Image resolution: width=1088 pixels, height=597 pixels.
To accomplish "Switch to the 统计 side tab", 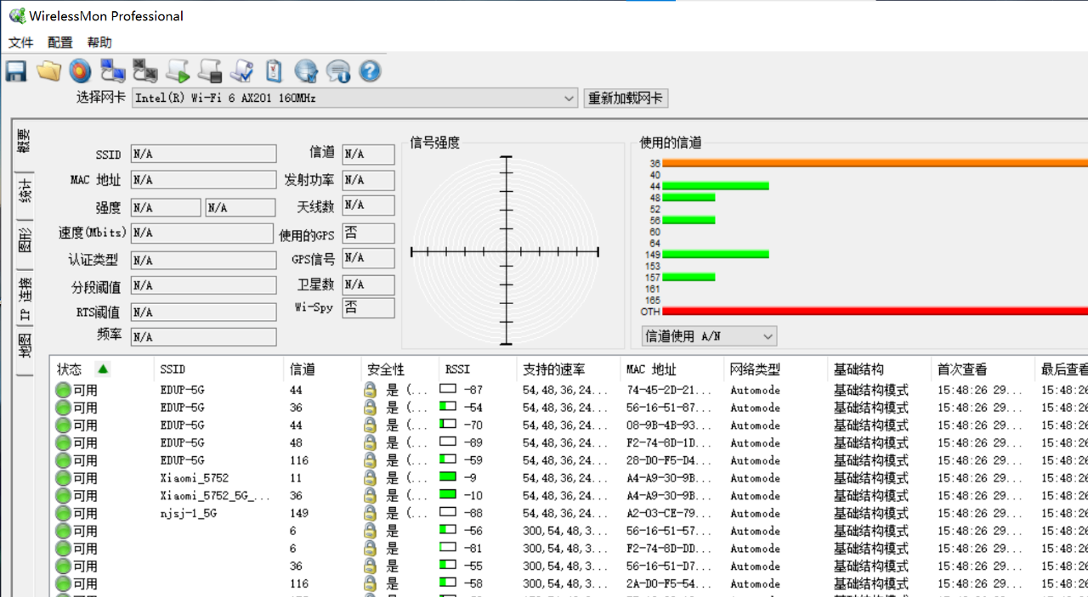I will [25, 192].
